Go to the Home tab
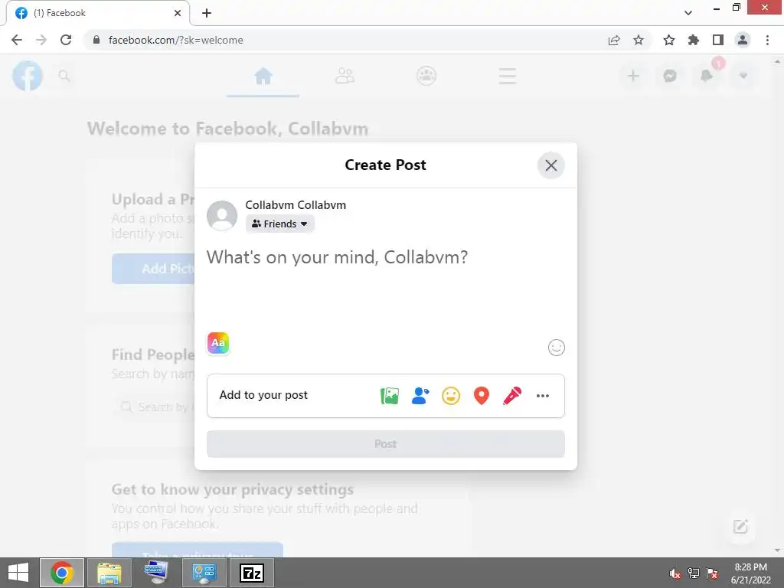 tap(263, 76)
